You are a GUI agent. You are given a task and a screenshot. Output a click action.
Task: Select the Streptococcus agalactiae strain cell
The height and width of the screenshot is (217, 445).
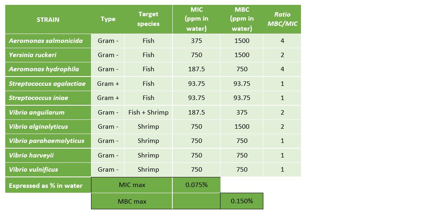click(47, 83)
